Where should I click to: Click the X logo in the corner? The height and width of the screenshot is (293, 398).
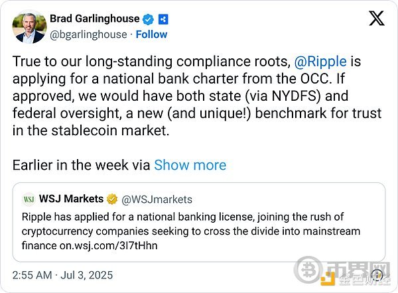tap(376, 19)
